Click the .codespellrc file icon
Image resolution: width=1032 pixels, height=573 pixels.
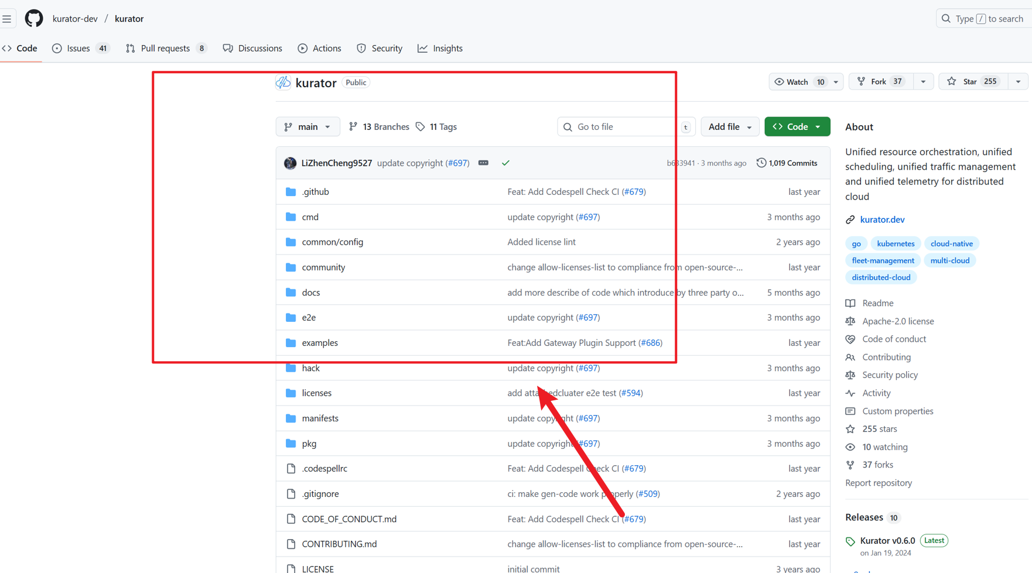[x=291, y=469]
